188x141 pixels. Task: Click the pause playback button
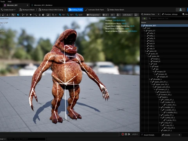pos(126,134)
